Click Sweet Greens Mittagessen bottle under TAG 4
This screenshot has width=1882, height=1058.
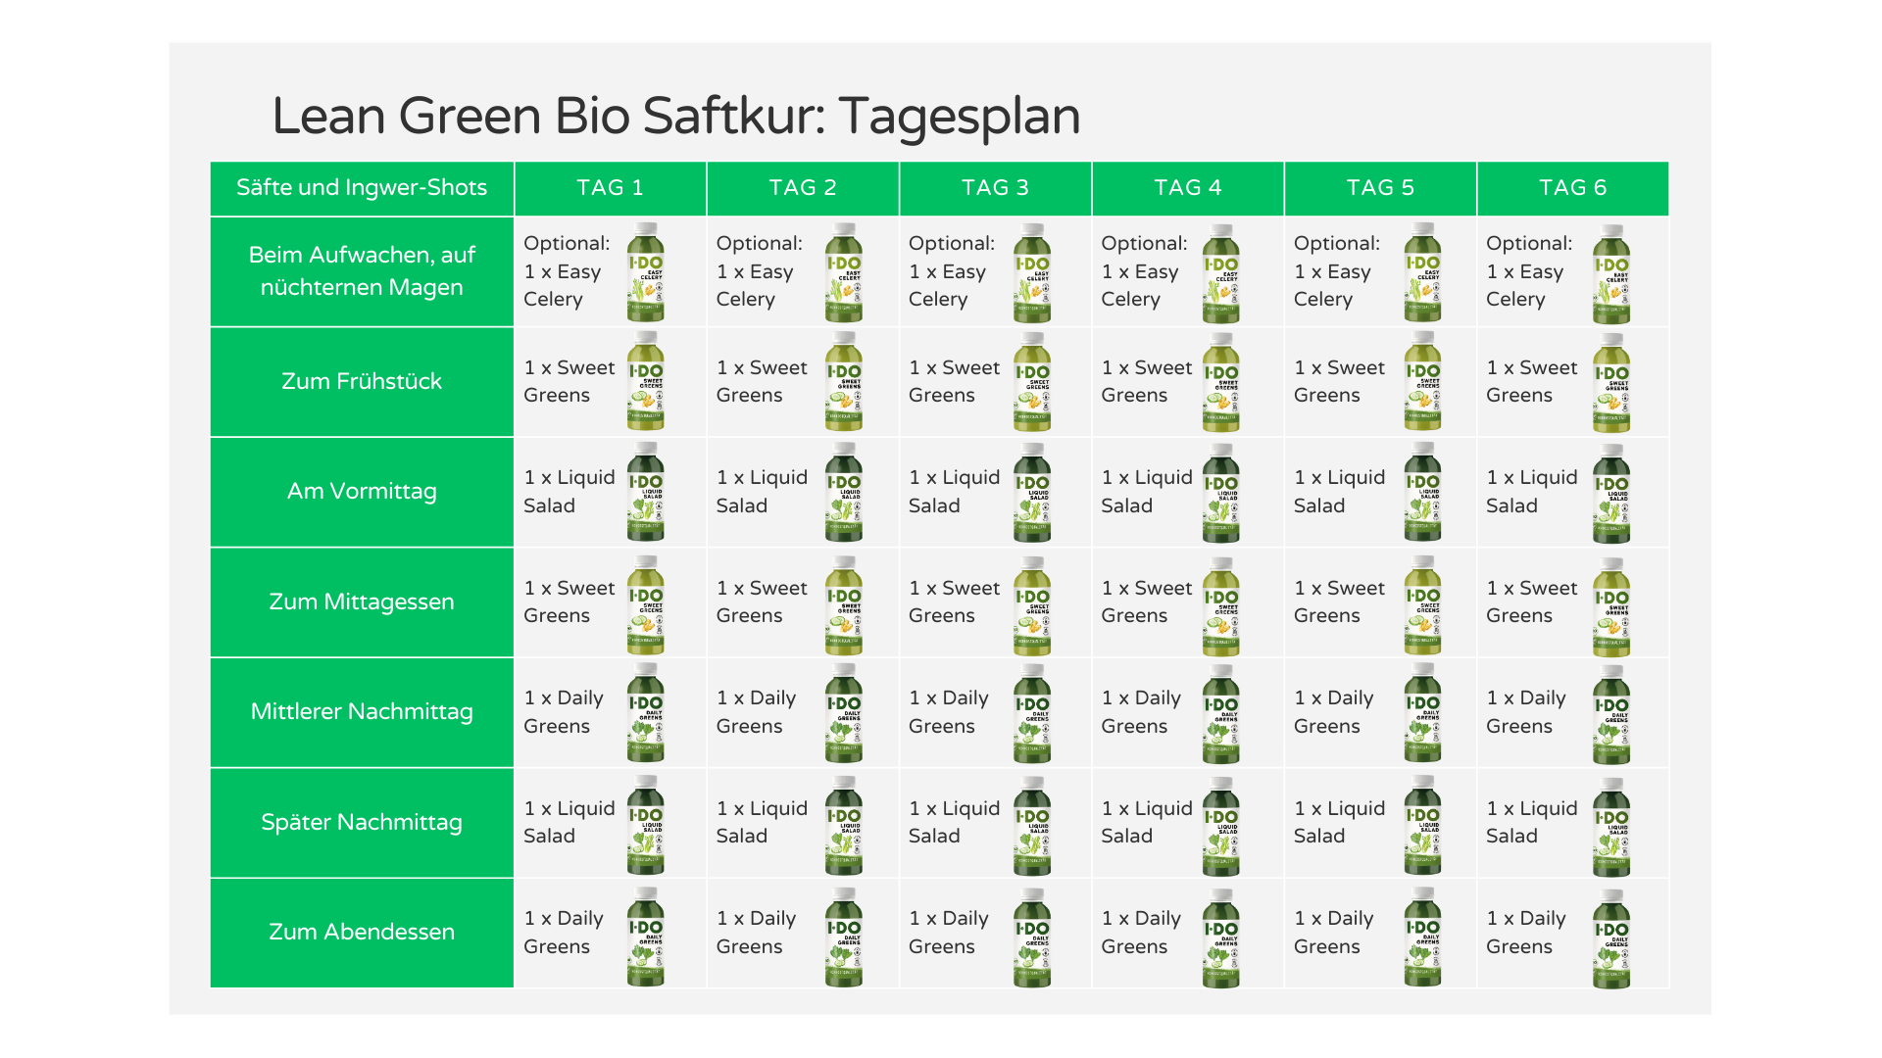(1220, 606)
